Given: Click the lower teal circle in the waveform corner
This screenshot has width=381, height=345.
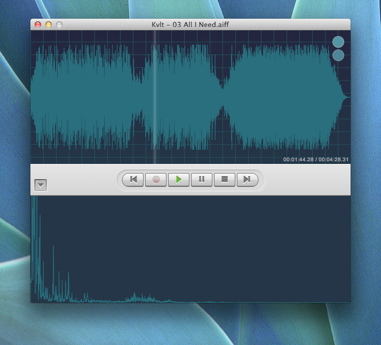Looking at the screenshot, I should click(338, 55).
